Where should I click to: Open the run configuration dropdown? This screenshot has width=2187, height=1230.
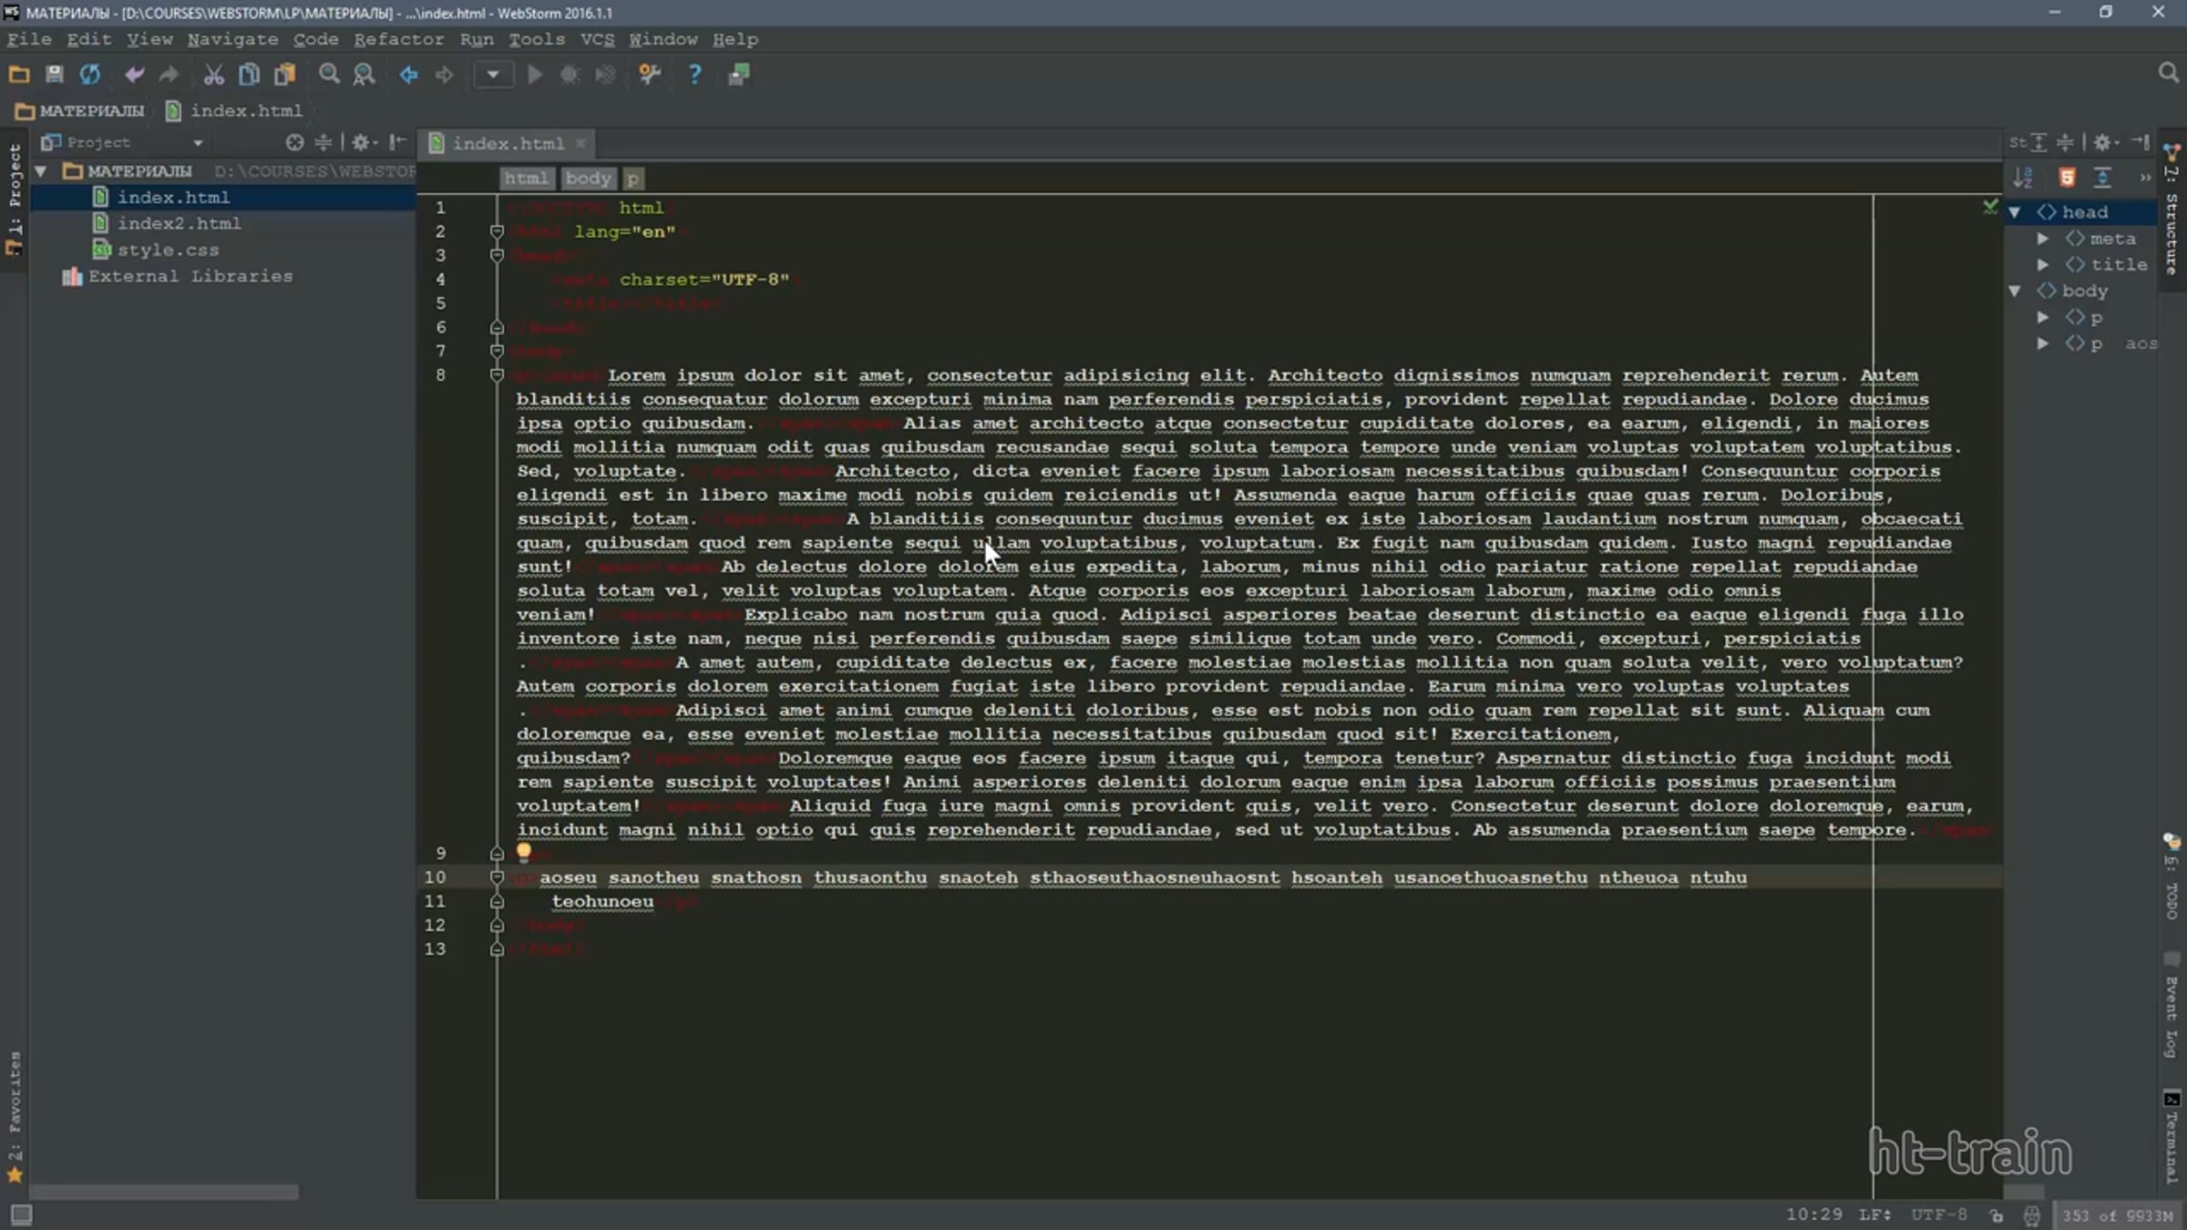click(x=493, y=75)
